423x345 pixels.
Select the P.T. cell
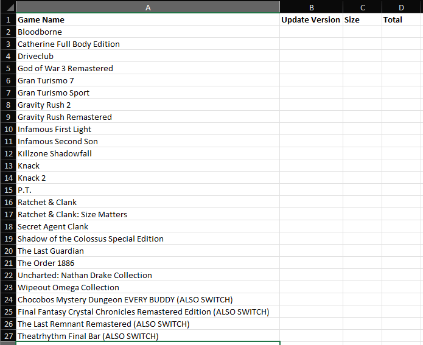point(148,190)
